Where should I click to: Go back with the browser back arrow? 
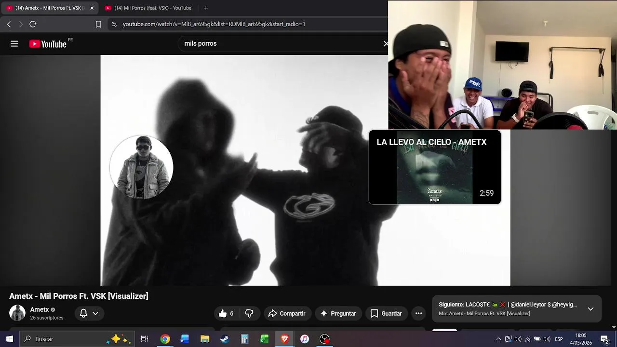tap(9, 24)
